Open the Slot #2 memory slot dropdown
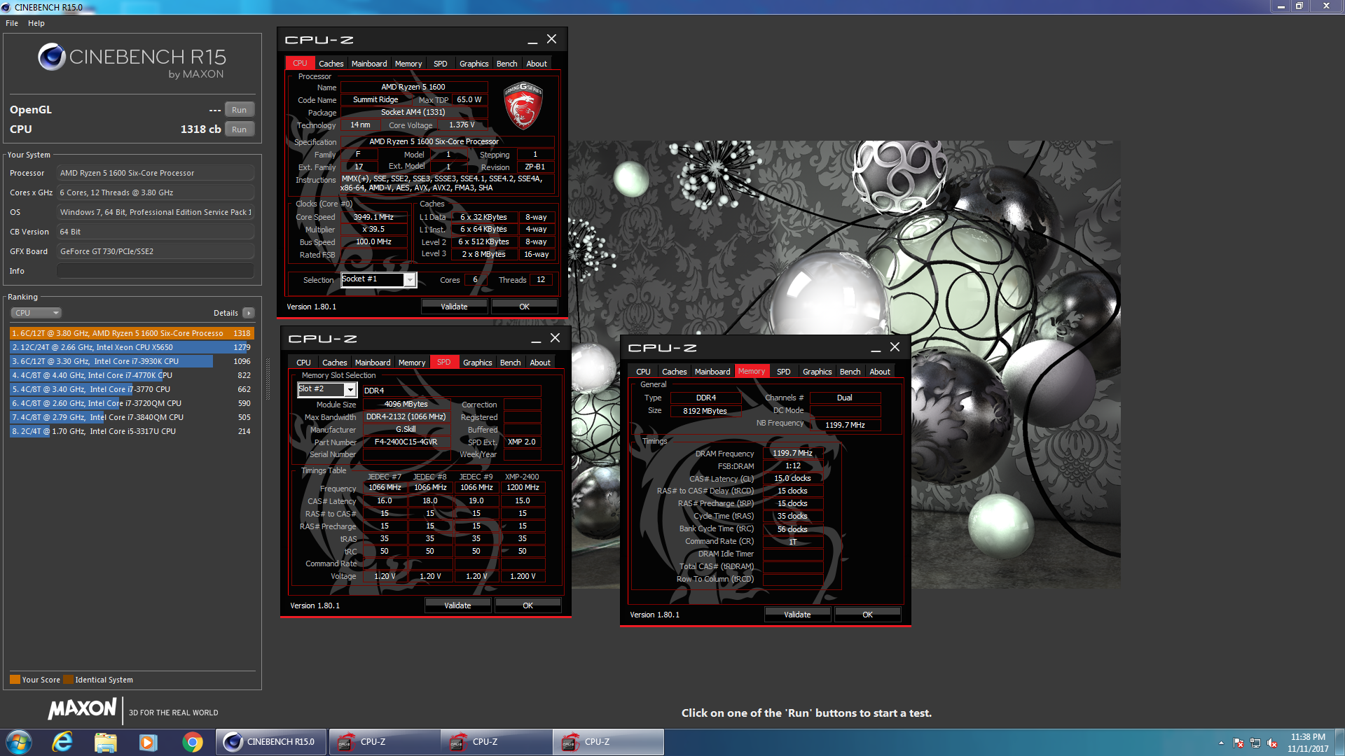This screenshot has height=756, width=1345. [x=350, y=390]
